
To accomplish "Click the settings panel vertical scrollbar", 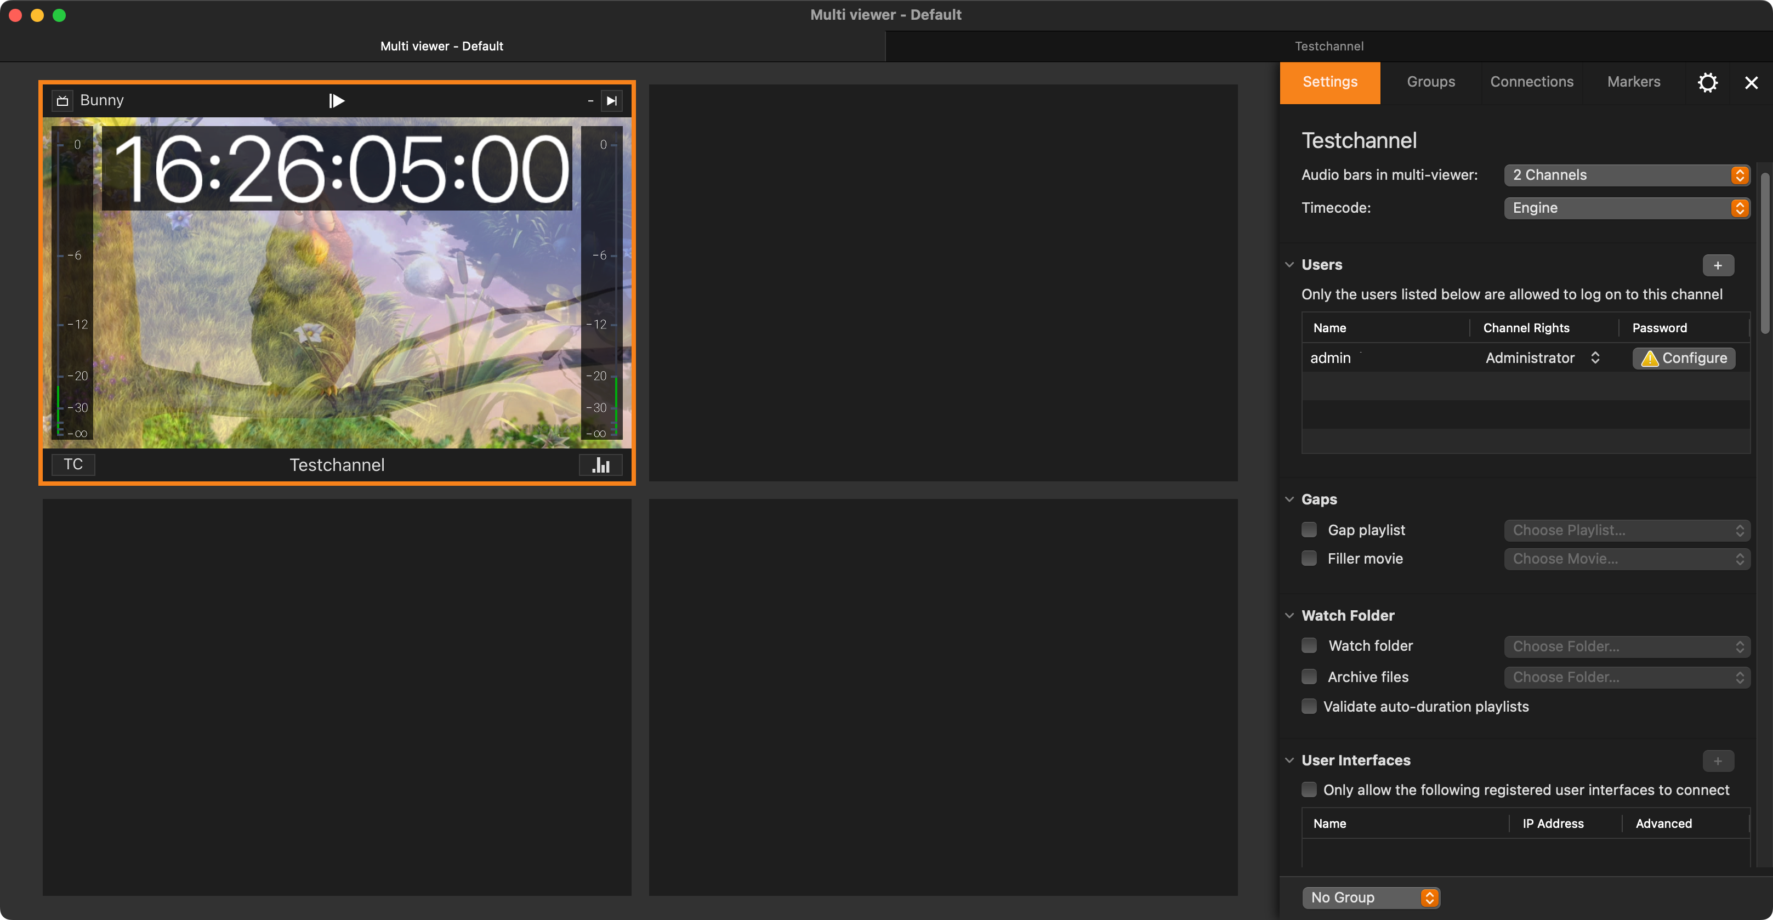I will pos(1765,254).
